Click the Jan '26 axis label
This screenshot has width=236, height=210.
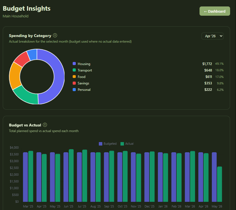(x=163, y=206)
